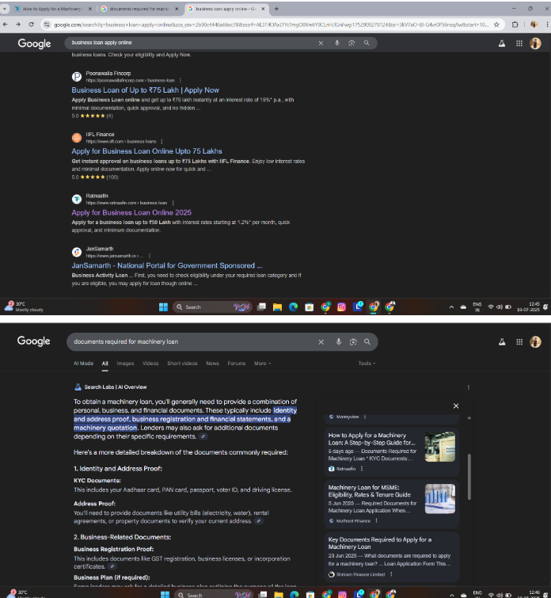Open Labs flask icon beside 'machinery loan' search
Viewport: 551px width, 598px height.
pos(502,342)
